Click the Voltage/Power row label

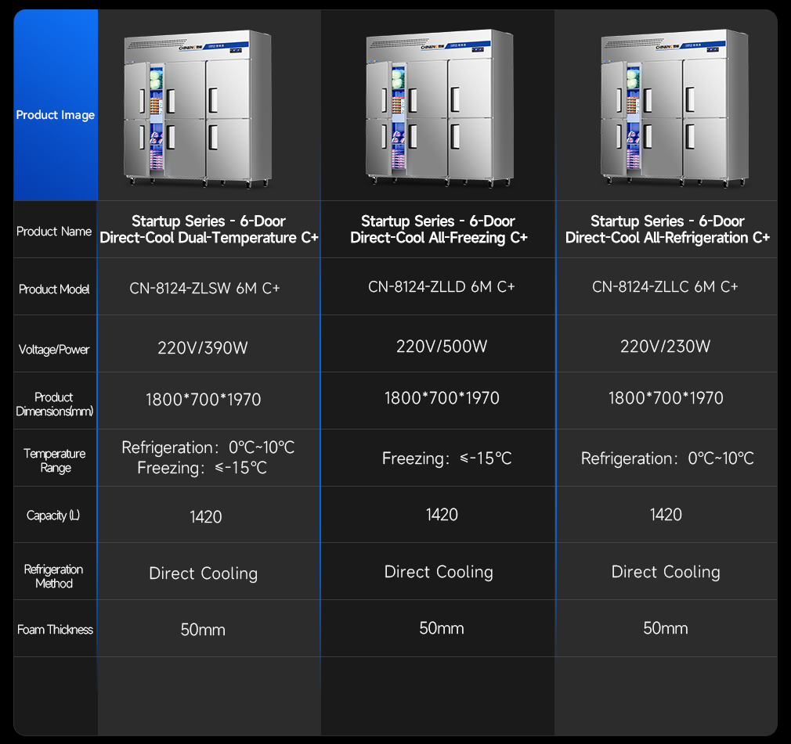pos(54,349)
